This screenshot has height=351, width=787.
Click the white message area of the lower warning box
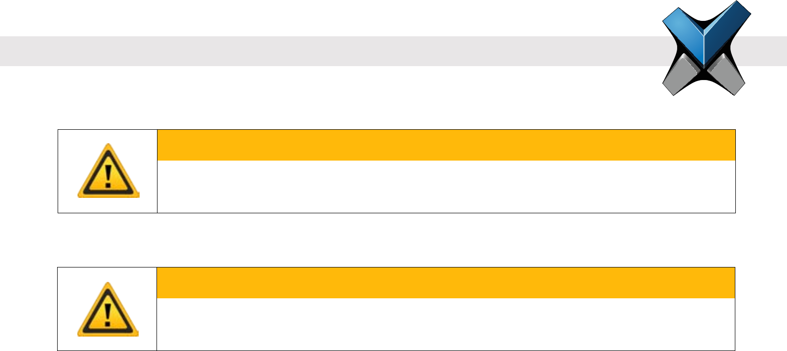click(446, 324)
